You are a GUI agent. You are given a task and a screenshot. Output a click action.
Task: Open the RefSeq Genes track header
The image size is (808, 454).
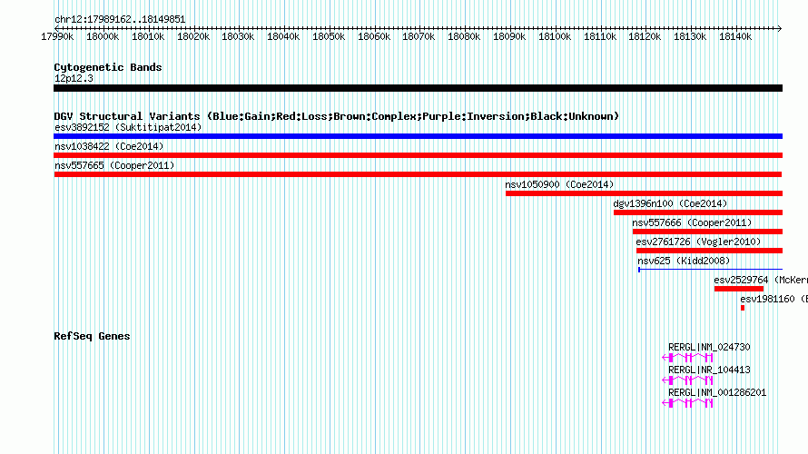[x=92, y=336]
